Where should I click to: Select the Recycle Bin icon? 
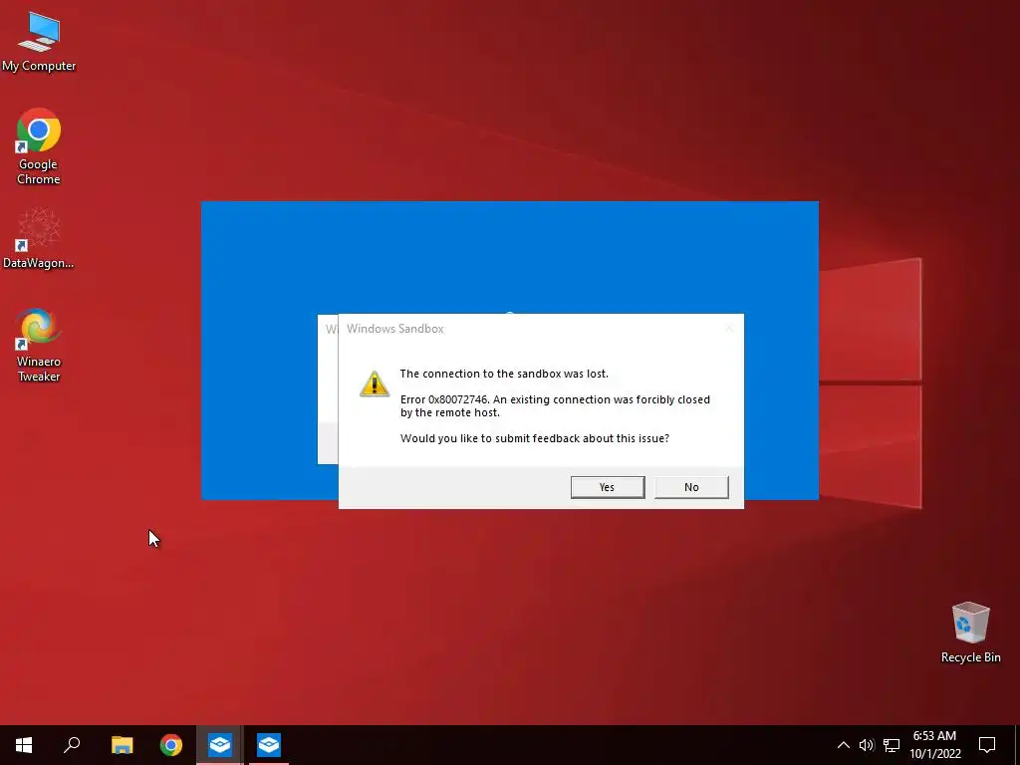[970, 633]
